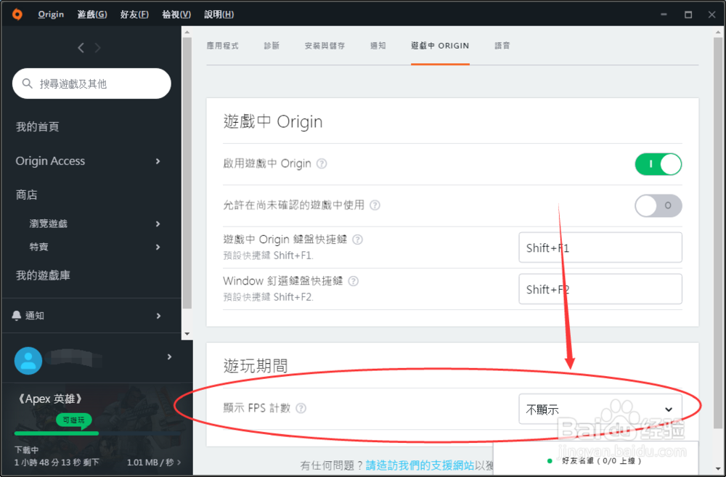Viewport: 726px width, 477px height.
Task: Click sidebar scrollbar down arrow
Action: point(187,333)
